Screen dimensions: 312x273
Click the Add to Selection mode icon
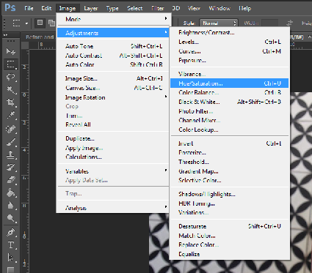(51, 23)
